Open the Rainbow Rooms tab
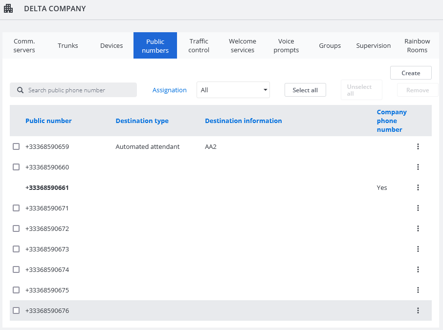Screen dimensions: 443x330 417,45
